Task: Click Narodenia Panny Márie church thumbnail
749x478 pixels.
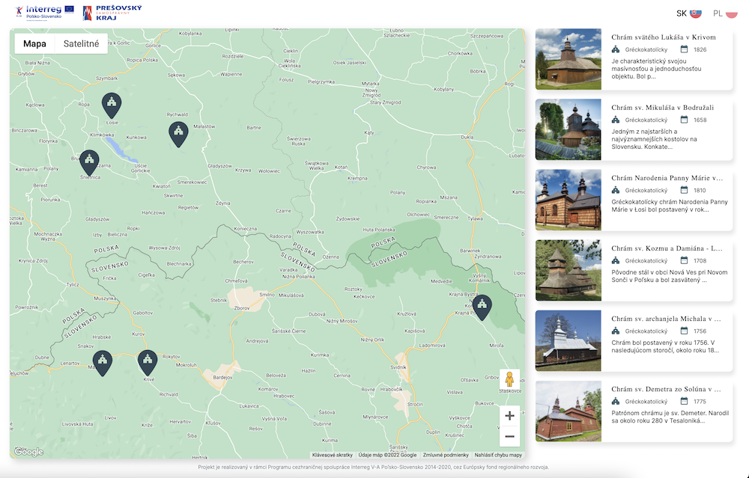Action: coord(568,200)
